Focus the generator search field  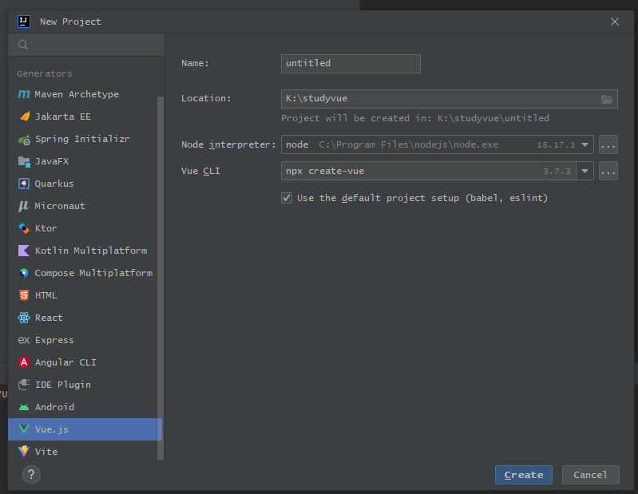[x=86, y=45]
